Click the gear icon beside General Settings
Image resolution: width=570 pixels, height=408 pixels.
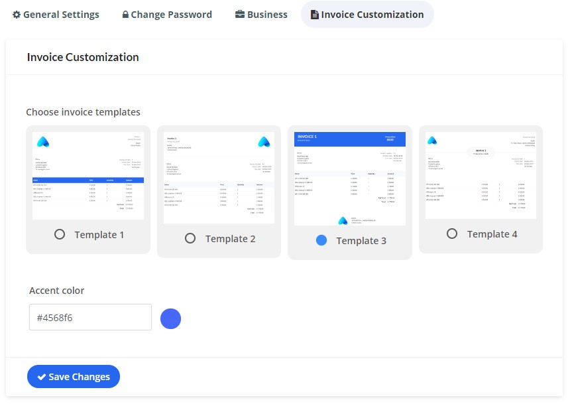(17, 15)
